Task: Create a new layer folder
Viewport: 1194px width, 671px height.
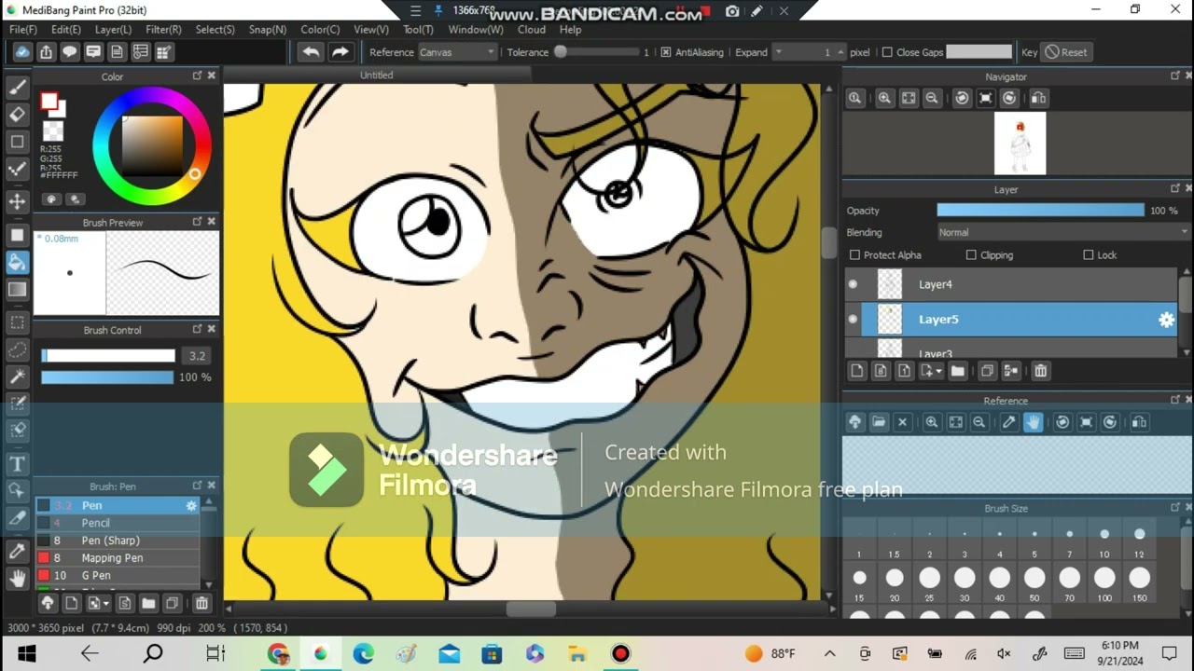Action: [x=958, y=371]
